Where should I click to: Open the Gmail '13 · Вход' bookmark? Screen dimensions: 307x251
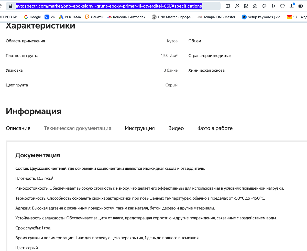297,17
